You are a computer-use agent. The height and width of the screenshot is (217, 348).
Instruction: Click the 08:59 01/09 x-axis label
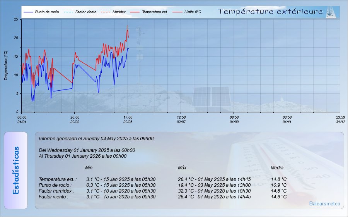tap(234, 120)
